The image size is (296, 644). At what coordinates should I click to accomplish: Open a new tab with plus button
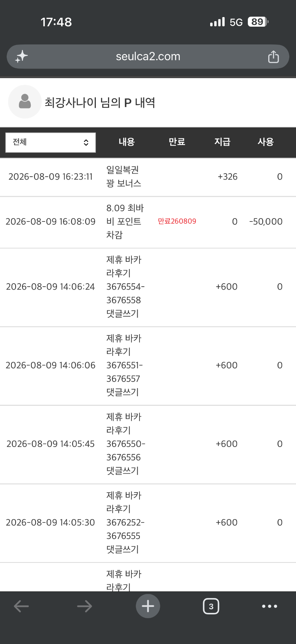[148, 606]
